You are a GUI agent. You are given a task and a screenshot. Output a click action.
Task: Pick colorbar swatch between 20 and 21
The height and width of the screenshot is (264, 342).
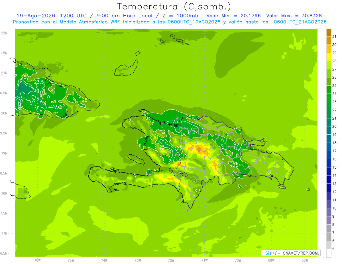click(x=329, y=122)
